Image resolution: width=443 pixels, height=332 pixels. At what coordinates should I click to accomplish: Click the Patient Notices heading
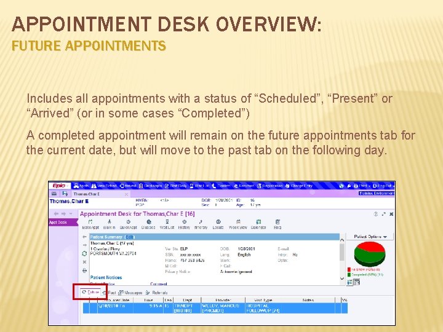coord(106,277)
